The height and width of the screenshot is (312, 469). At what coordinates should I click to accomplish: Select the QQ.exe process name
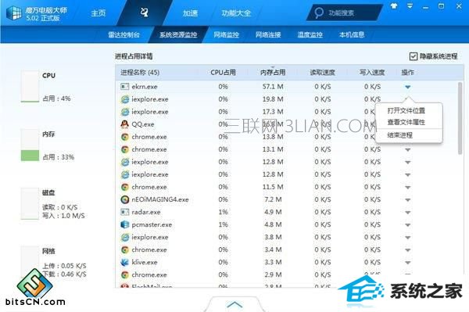[143, 124]
